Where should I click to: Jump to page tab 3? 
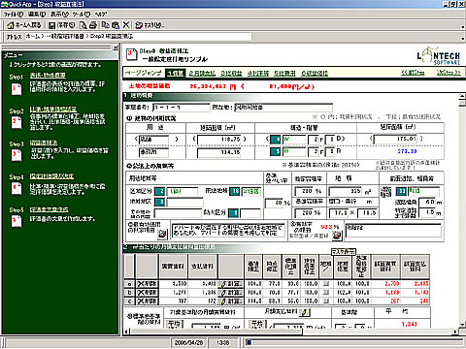click(231, 74)
